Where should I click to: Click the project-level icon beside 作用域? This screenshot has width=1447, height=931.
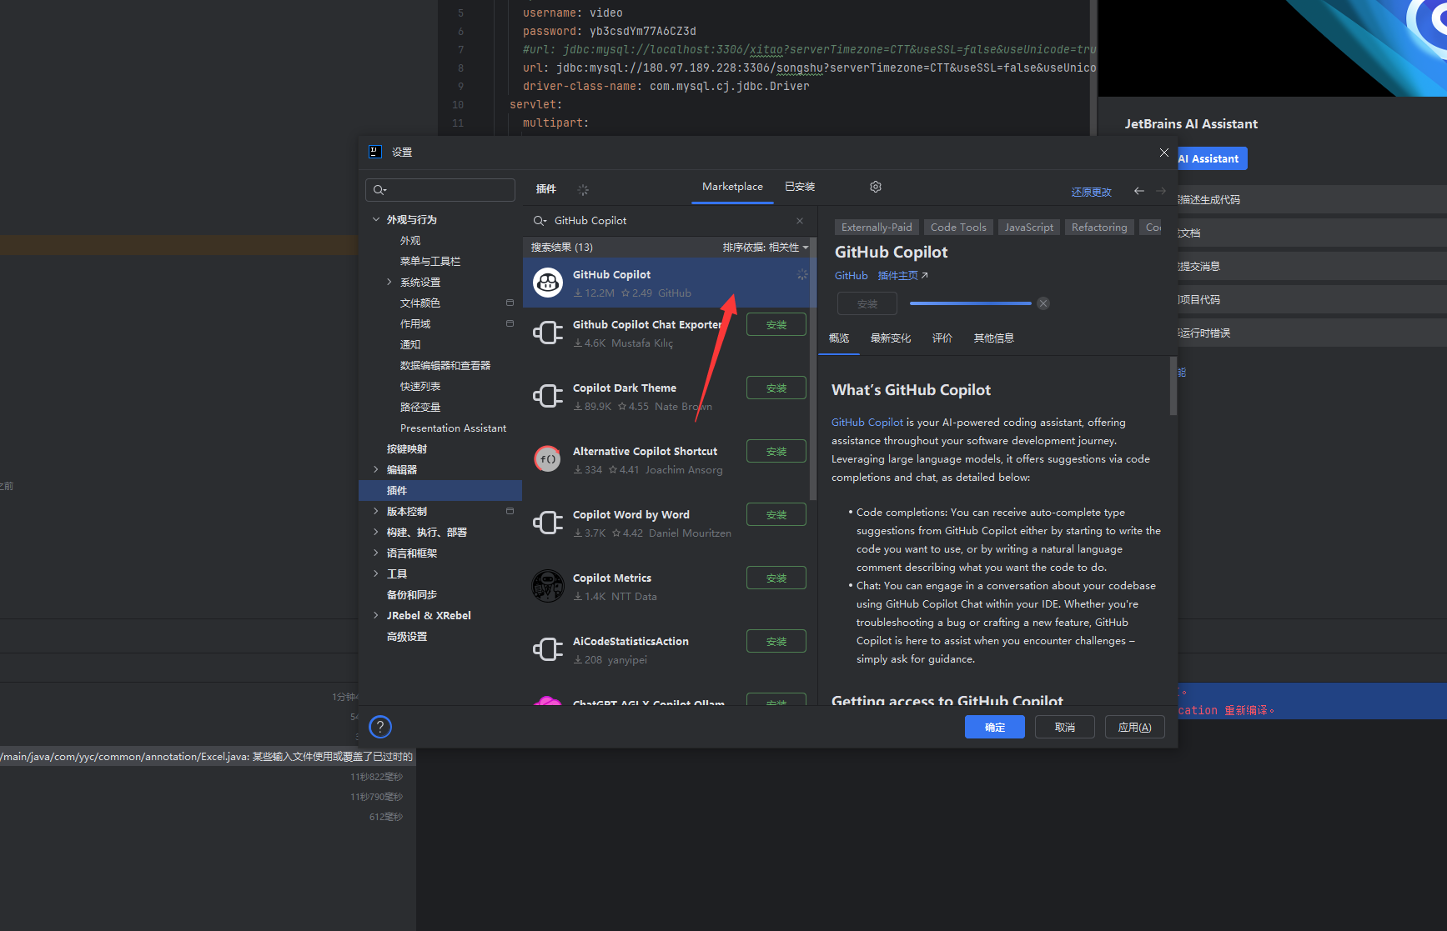[x=510, y=323]
